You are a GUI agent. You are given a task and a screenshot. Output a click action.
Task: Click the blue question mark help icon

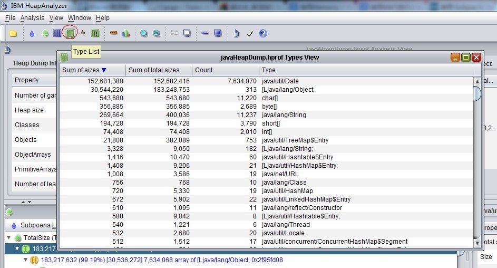[x=263, y=33]
